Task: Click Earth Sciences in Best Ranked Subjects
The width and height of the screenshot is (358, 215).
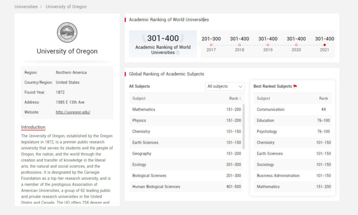Action: [x=293, y=153]
